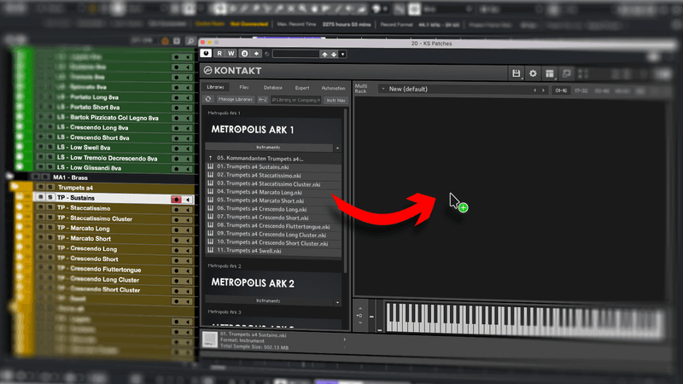The width and height of the screenshot is (683, 384).
Task: Select 08. Trumpets a4 Crescendo Fluttertongue.nki
Action: (273, 226)
